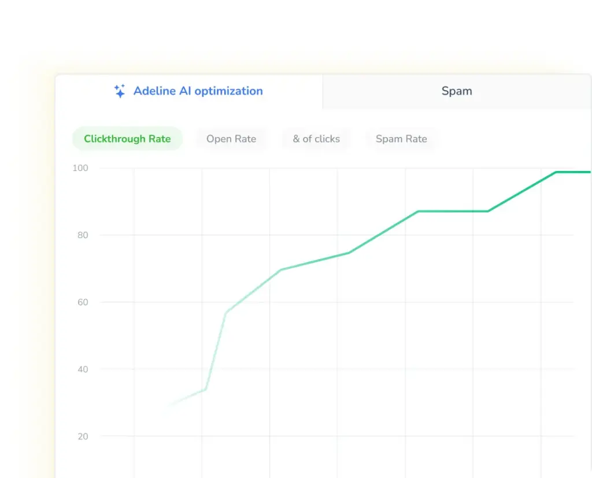Click the Adeline AI sparkle icon
Image resolution: width=592 pixels, height=478 pixels.
pyautogui.click(x=120, y=91)
